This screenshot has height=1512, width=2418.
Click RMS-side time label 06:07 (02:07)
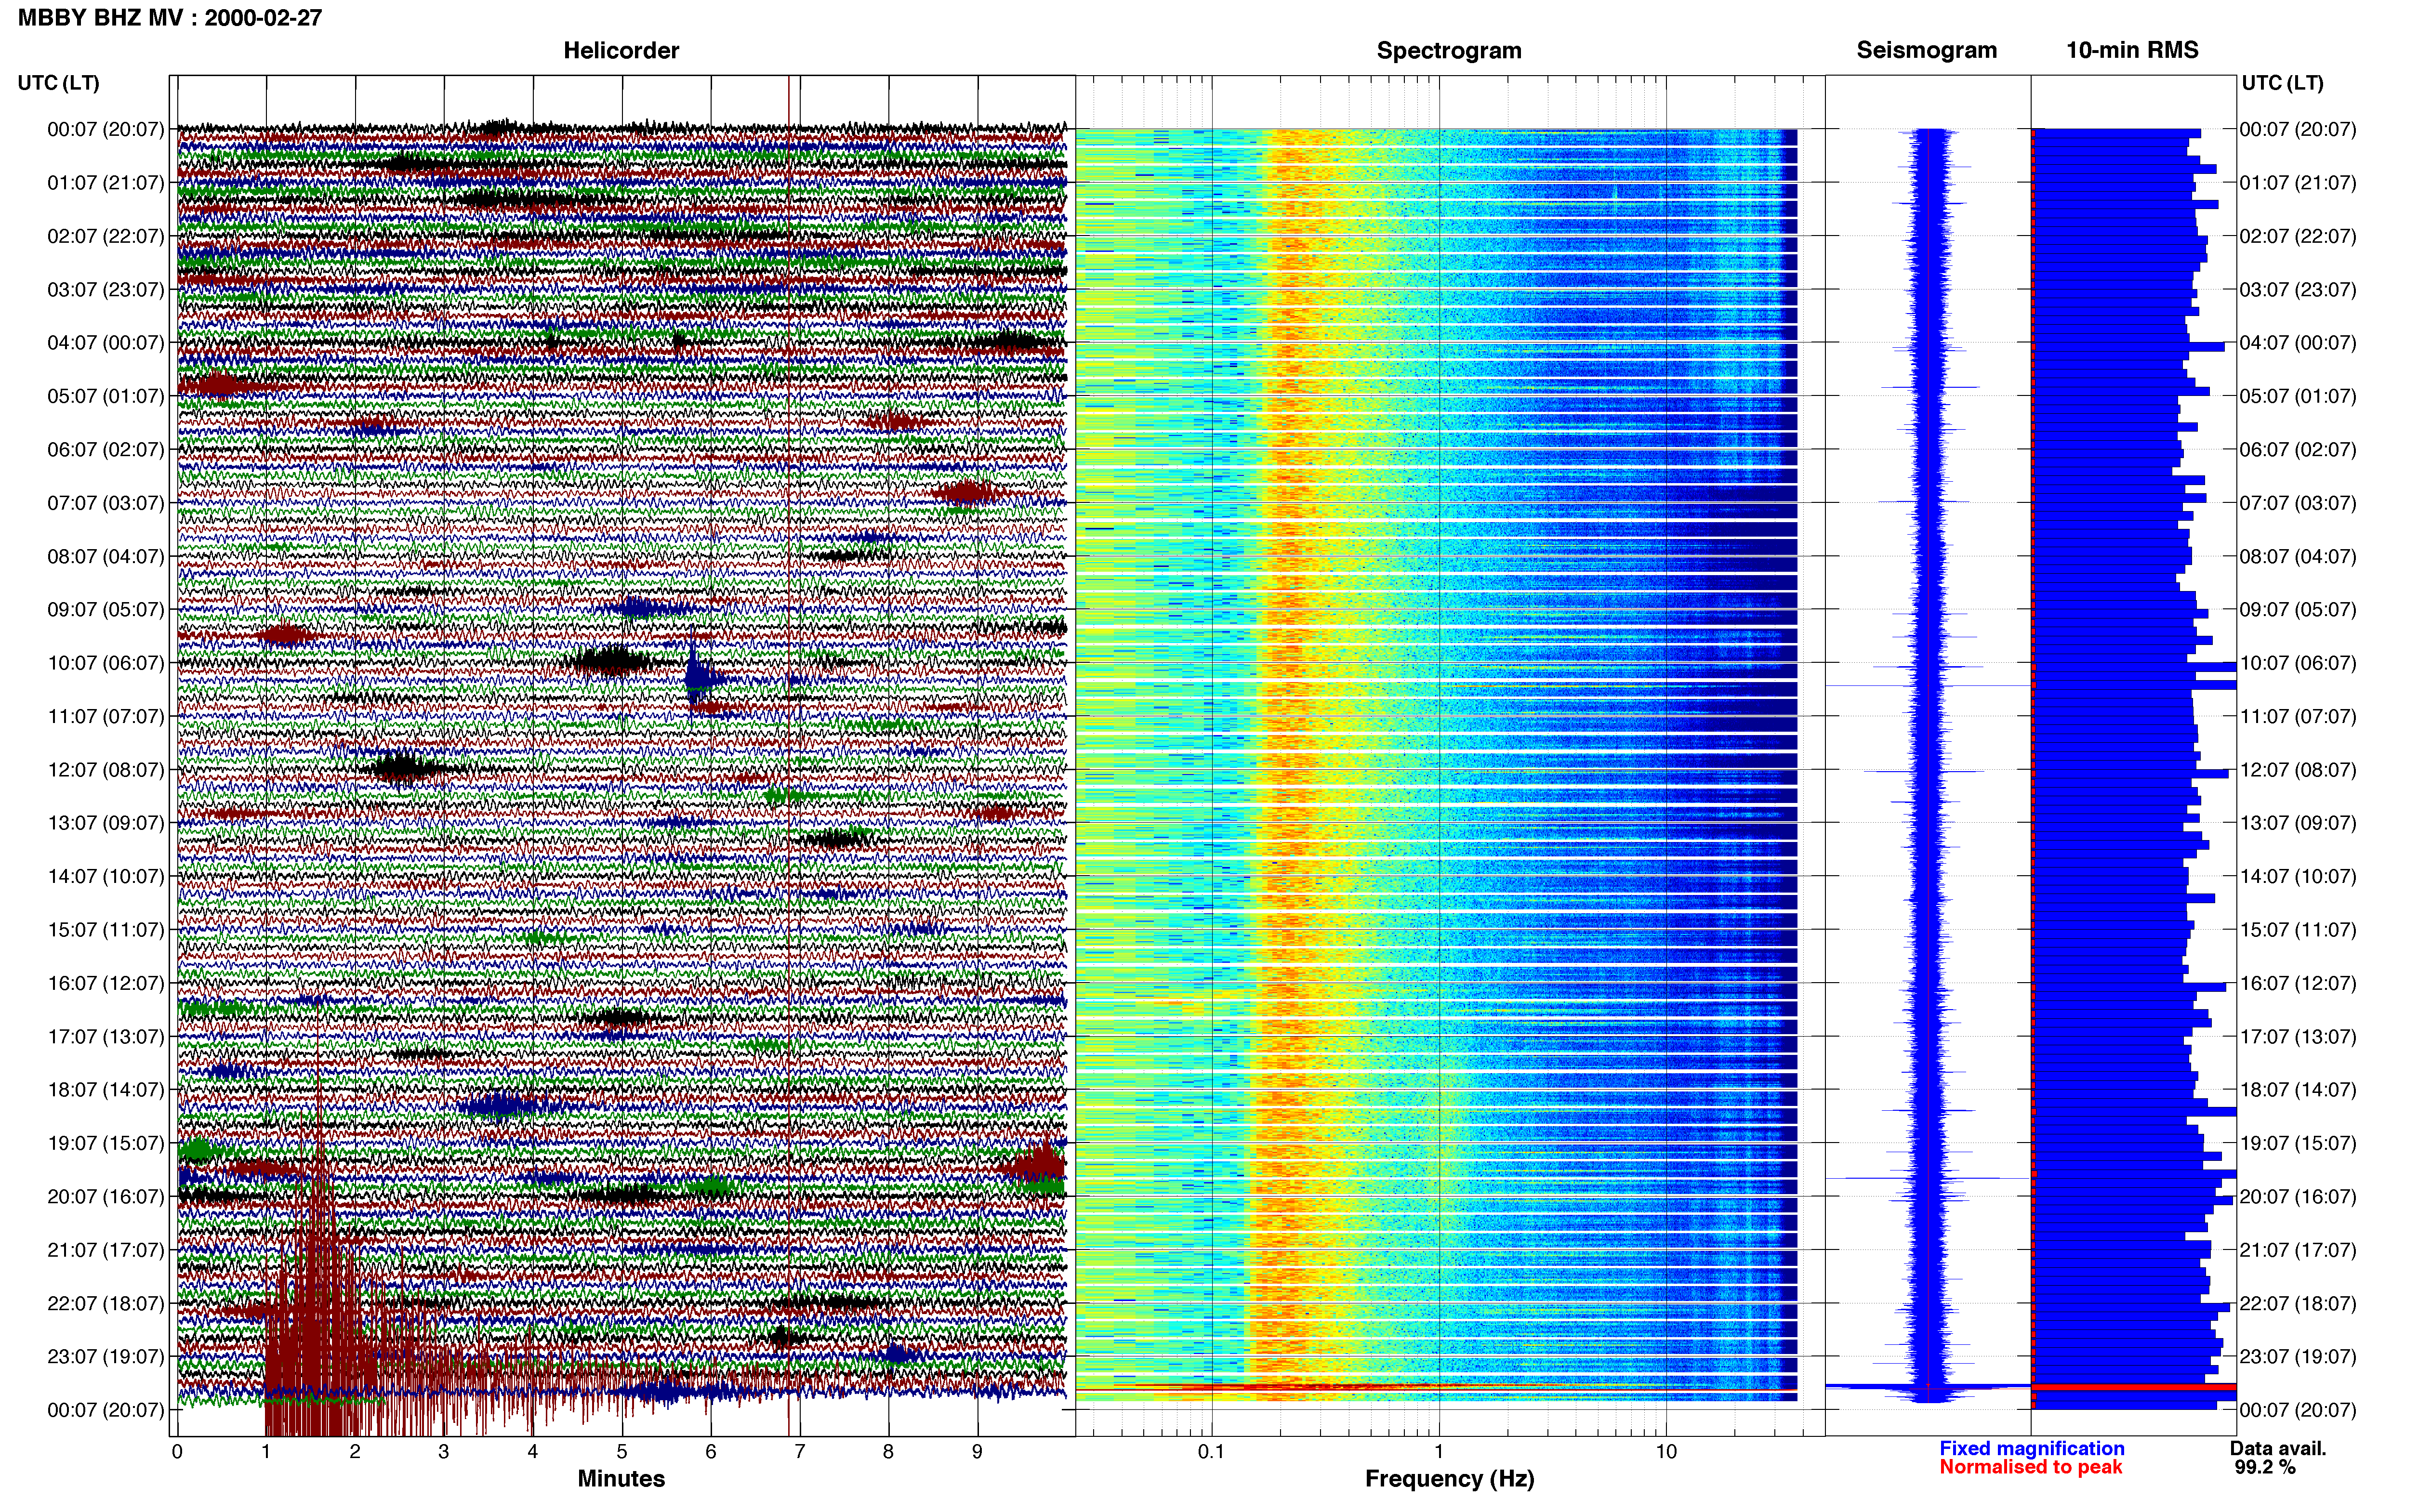coord(2298,450)
